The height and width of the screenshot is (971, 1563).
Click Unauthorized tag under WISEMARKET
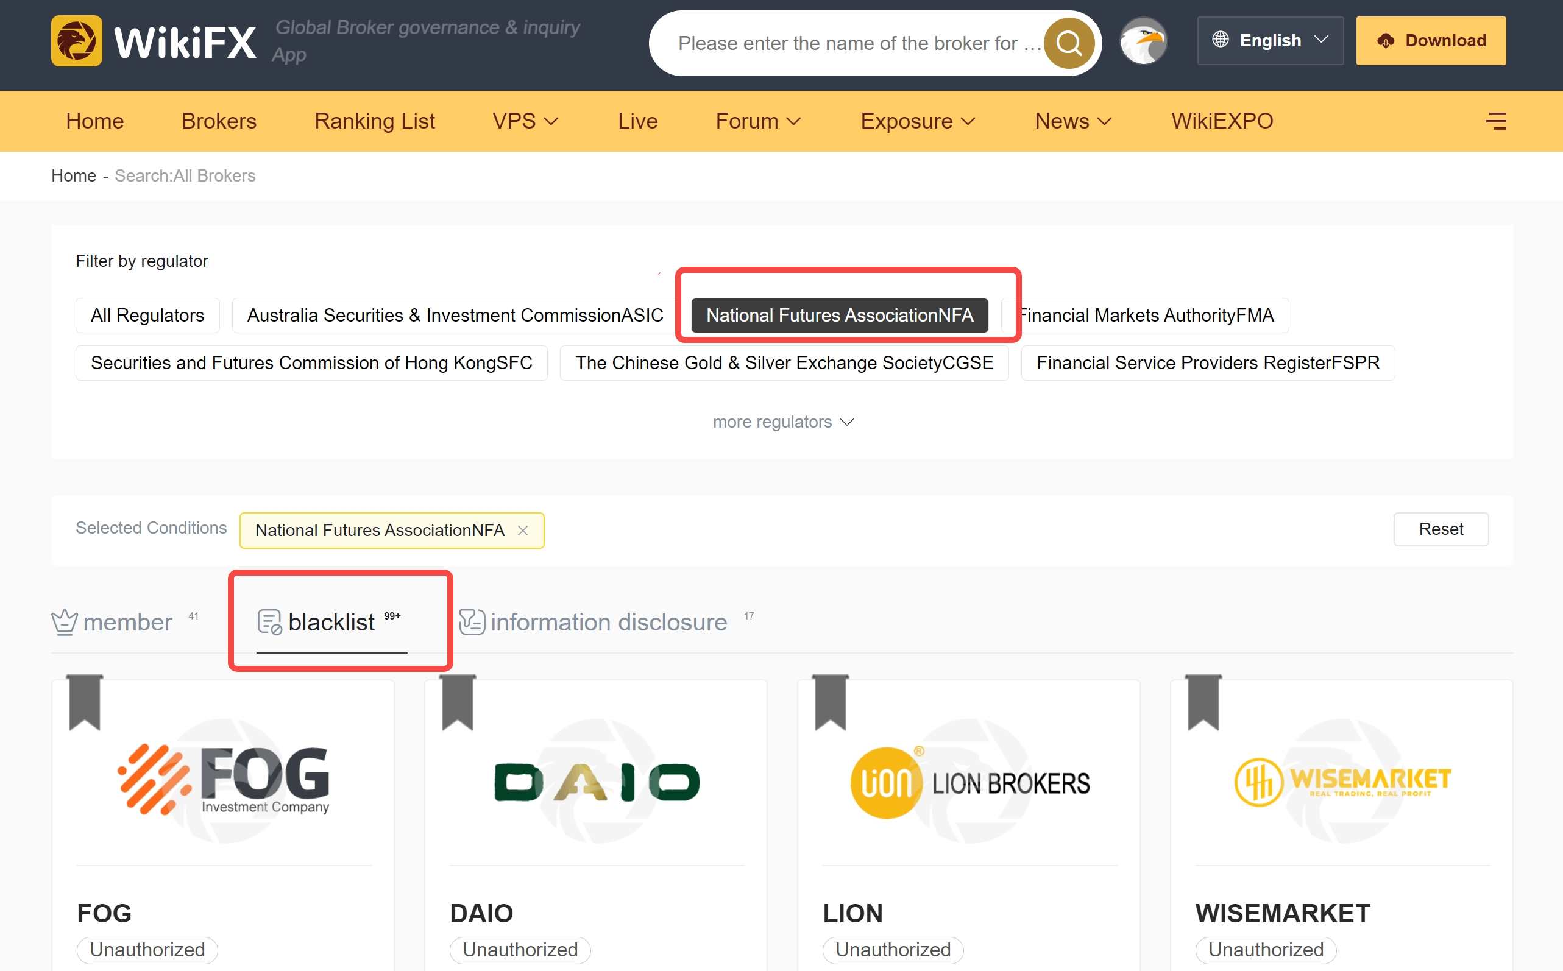click(1266, 950)
